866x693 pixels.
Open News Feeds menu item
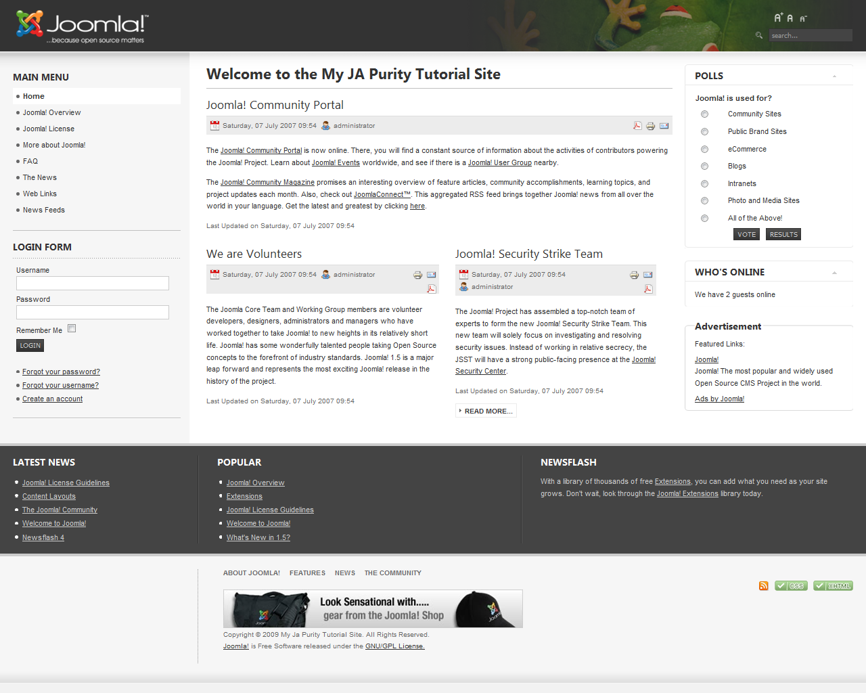pos(44,210)
